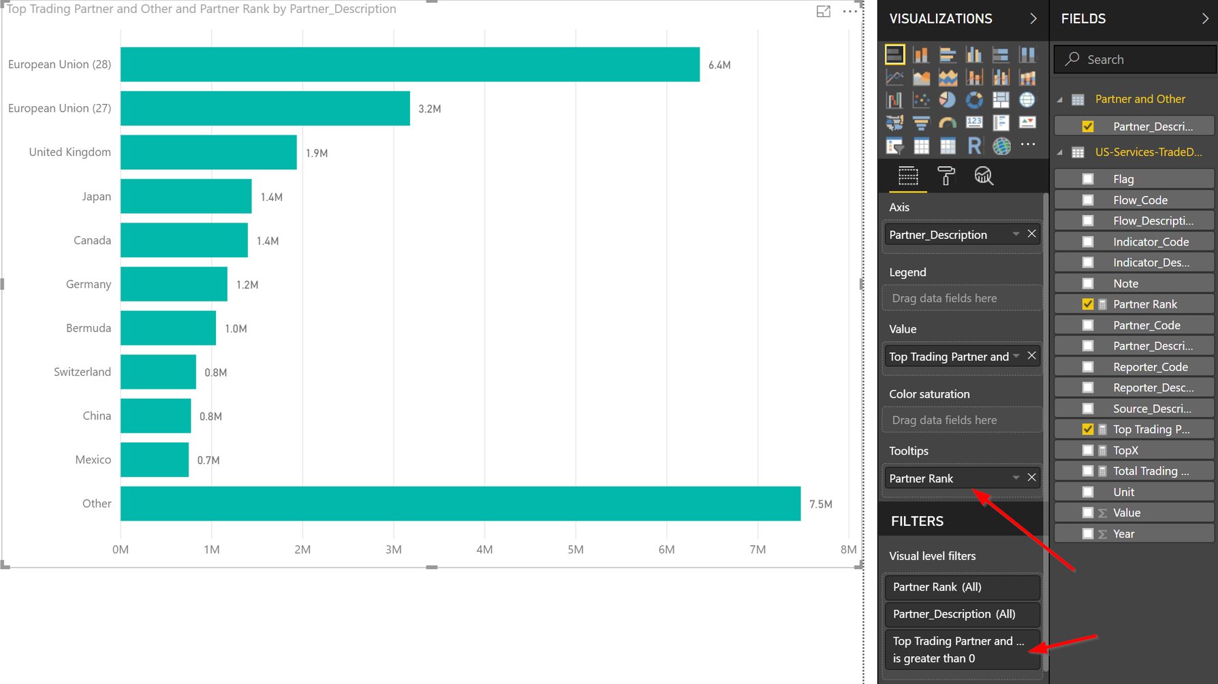Image resolution: width=1218 pixels, height=684 pixels.
Task: Select the Gauge visualization icon
Action: 947,122
